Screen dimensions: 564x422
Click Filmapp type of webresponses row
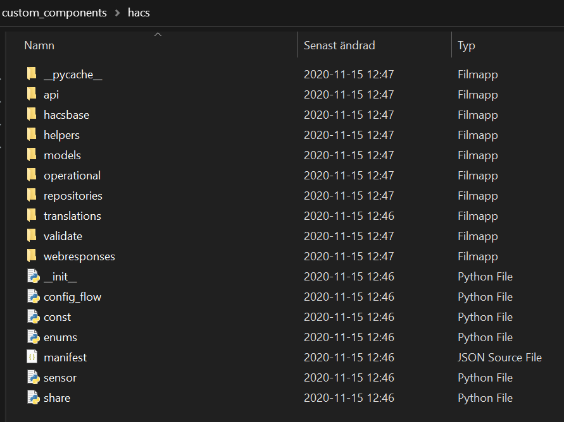[478, 256]
